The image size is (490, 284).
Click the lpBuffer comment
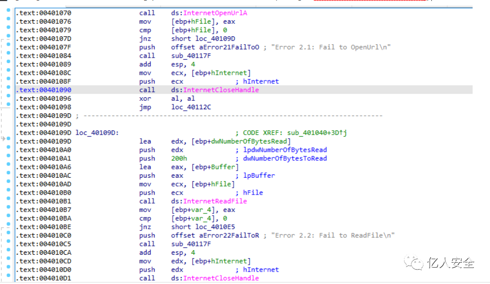click(x=259, y=176)
